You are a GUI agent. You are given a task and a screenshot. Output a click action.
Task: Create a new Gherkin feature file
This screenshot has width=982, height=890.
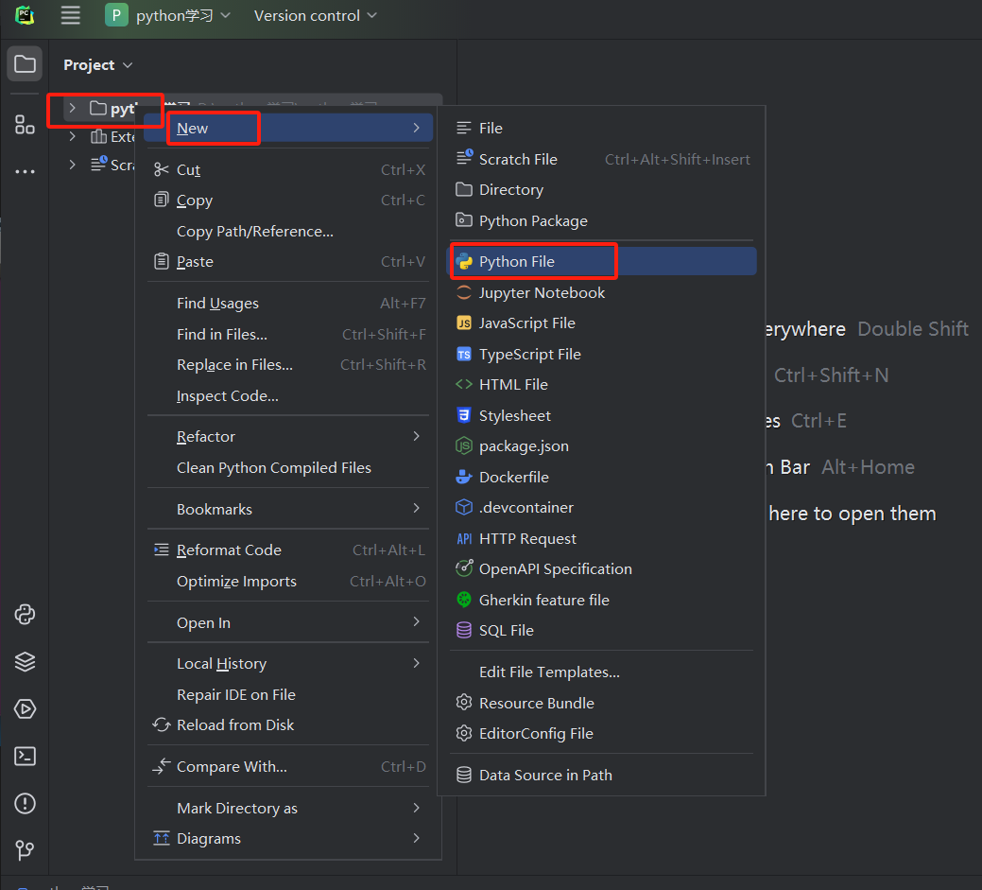point(602,600)
